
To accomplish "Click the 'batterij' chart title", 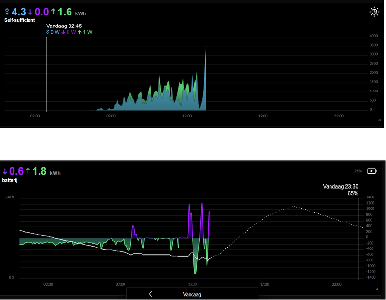I will click(10, 180).
